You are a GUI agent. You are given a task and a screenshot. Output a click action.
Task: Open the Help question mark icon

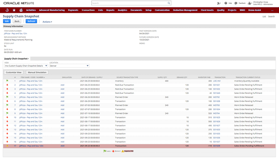click(226, 3)
